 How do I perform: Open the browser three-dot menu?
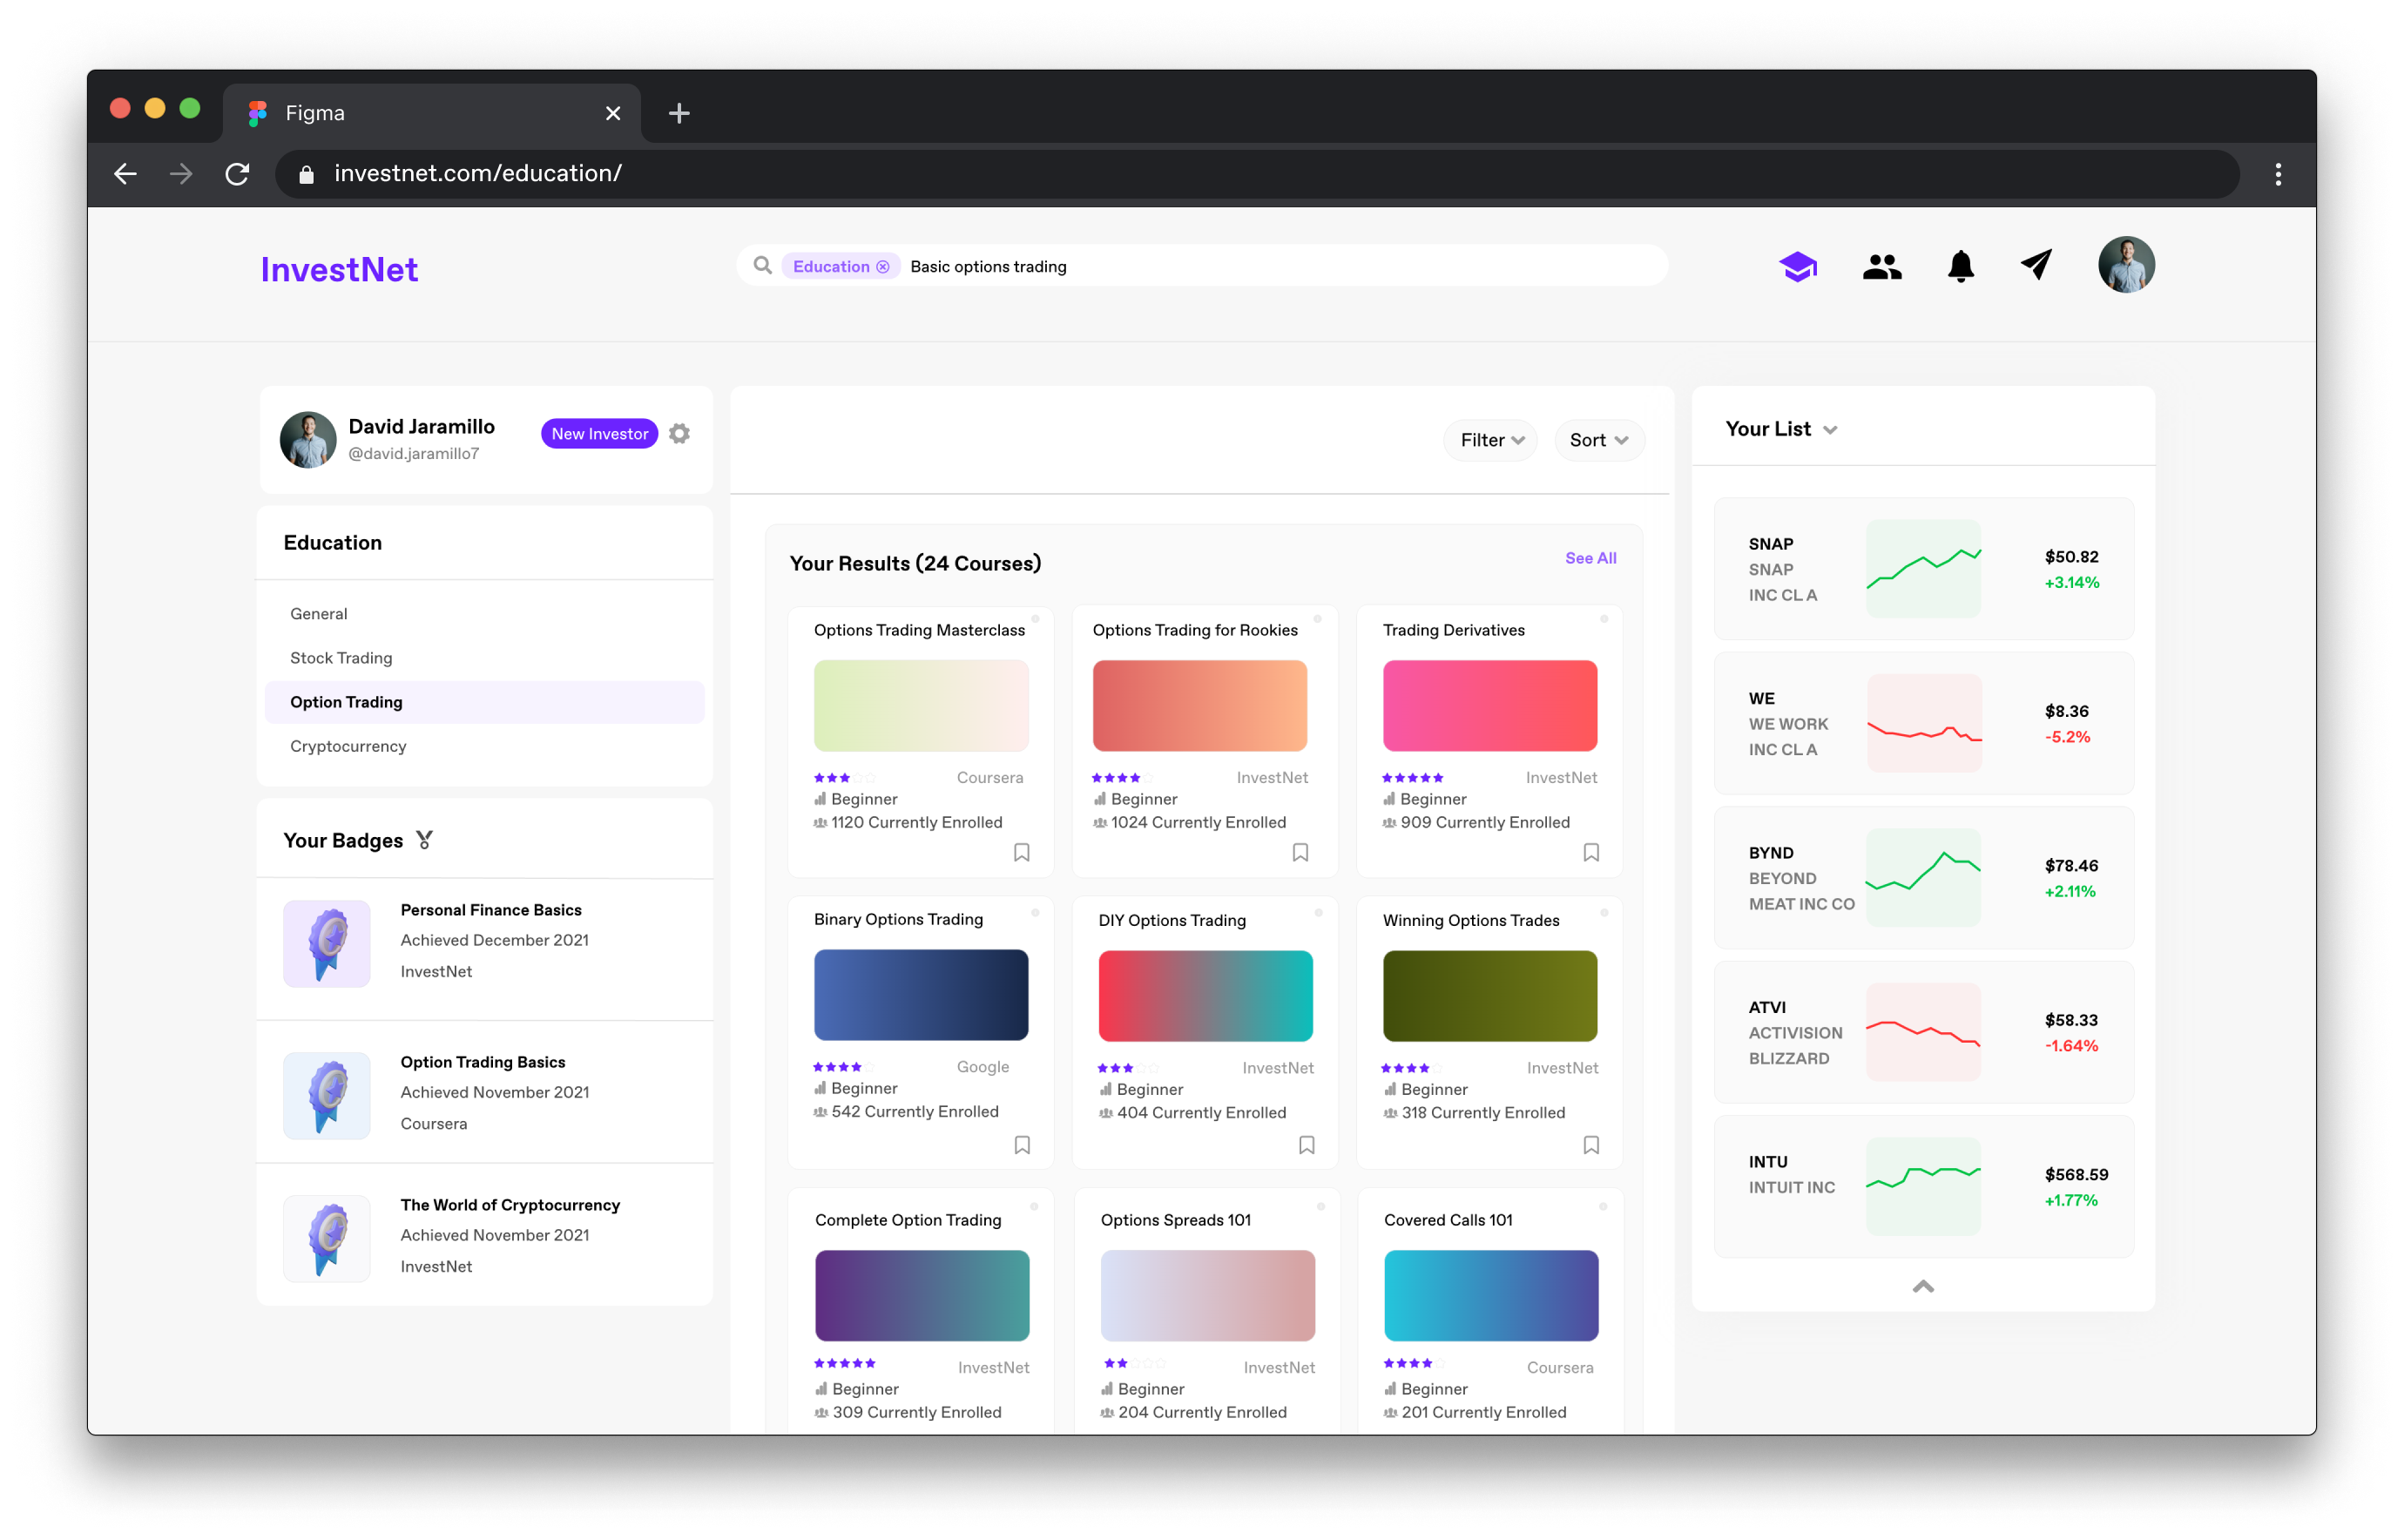[x=2277, y=174]
